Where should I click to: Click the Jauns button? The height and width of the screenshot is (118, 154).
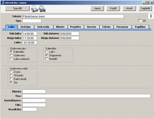tap(97, 8)
